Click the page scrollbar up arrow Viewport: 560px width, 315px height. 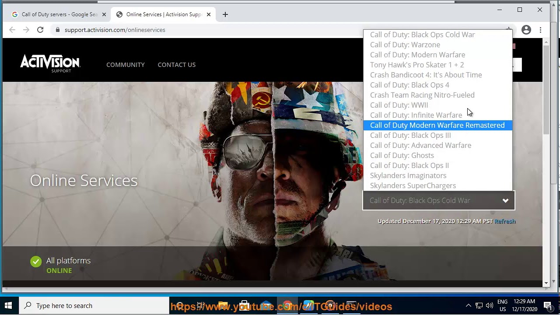tap(546, 42)
